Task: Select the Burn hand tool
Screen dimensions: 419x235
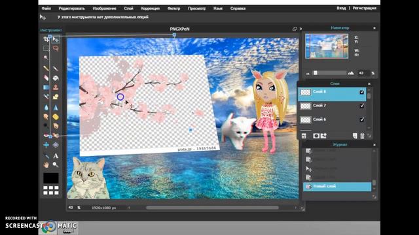Action: pyautogui.click(x=56, y=126)
